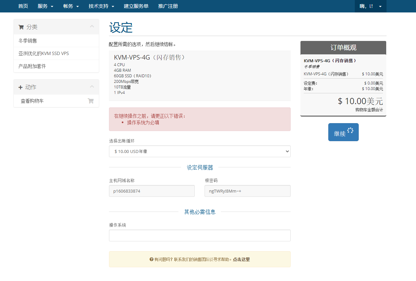
Task: Click the 点击这里 help link
Action: [x=241, y=259]
